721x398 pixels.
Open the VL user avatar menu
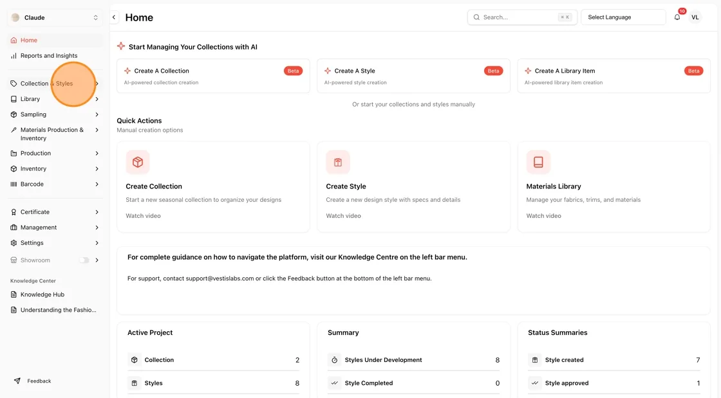coord(695,17)
